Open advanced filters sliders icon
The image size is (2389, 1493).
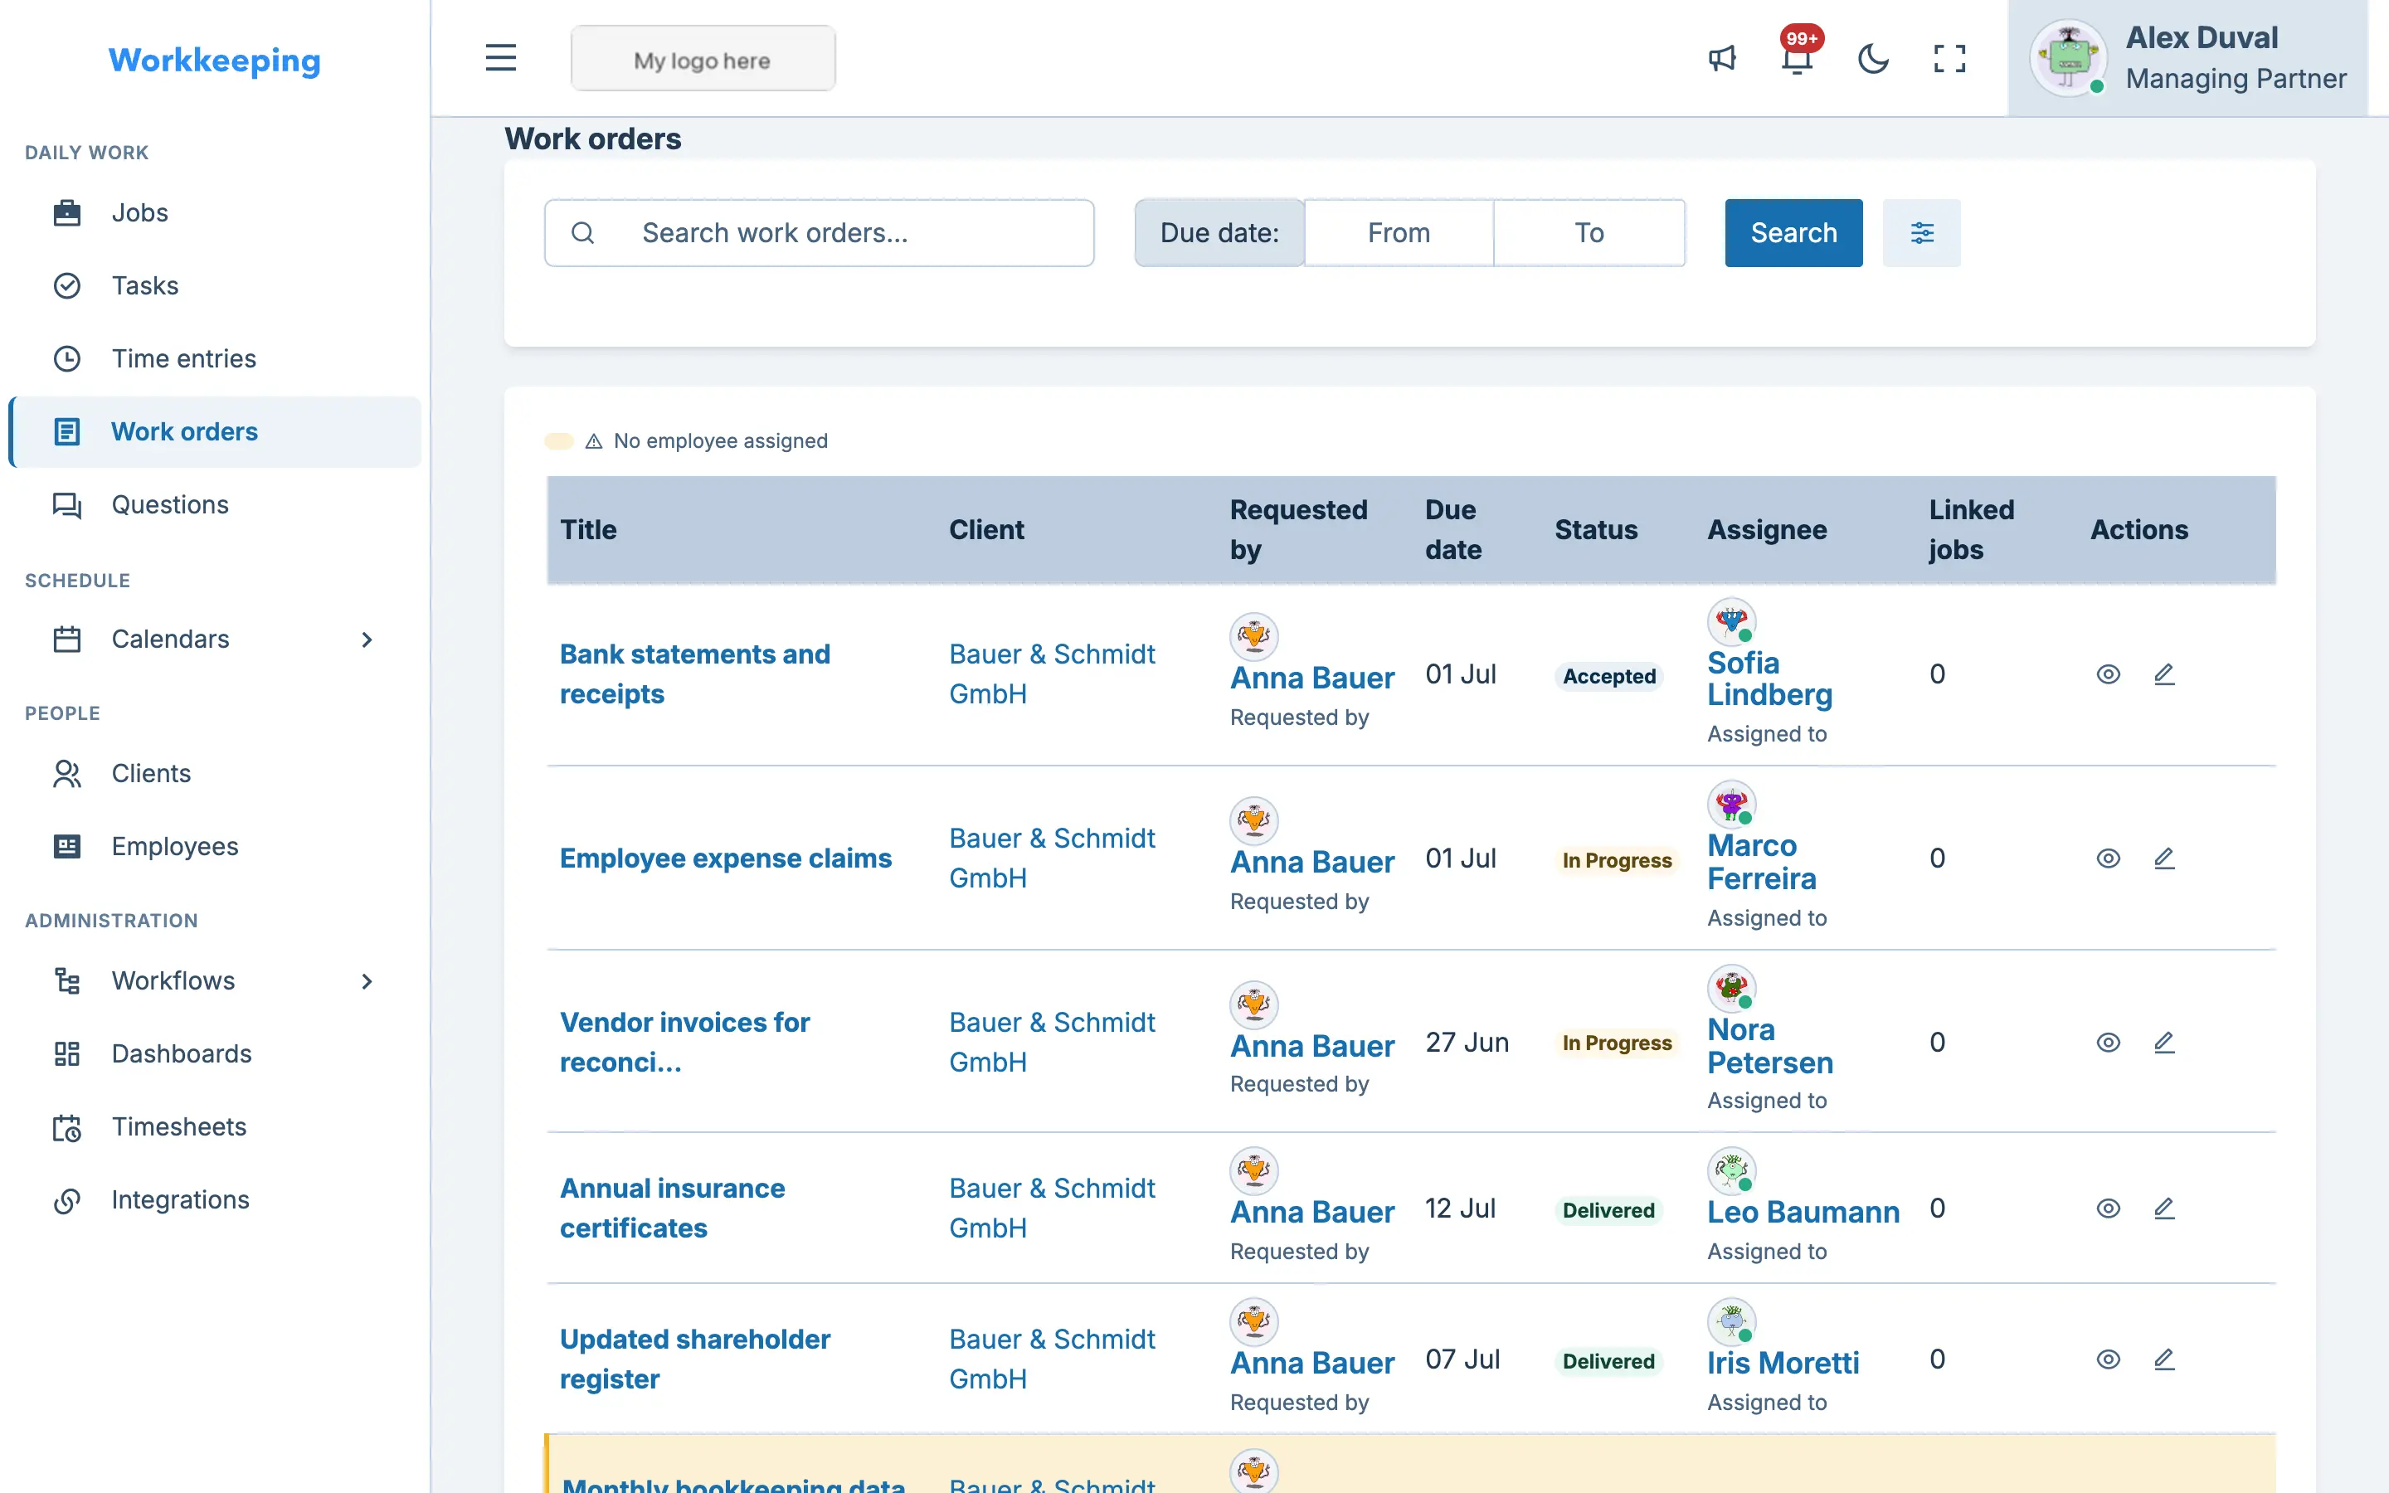click(x=1921, y=233)
